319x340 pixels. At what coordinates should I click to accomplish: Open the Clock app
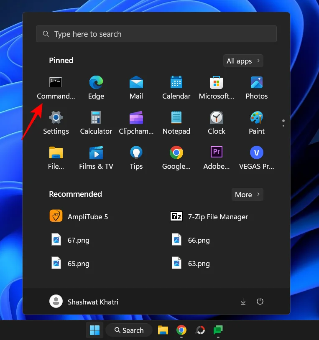point(216,123)
